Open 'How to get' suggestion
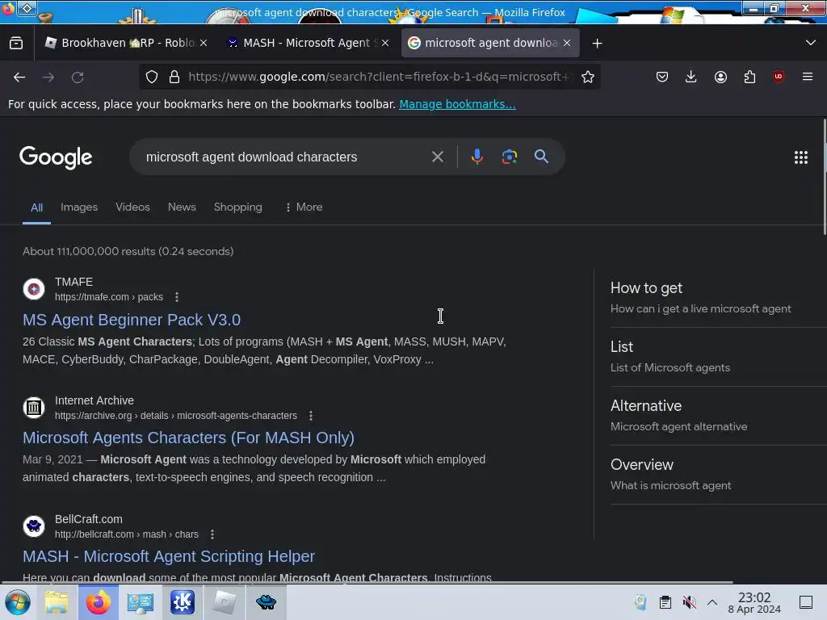 coord(718,298)
